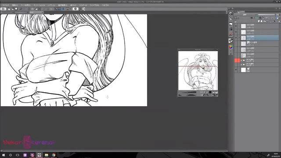The width and height of the screenshot is (281, 158).
Task: Expand the Folder 1 layer group
Action: tap(241, 65)
